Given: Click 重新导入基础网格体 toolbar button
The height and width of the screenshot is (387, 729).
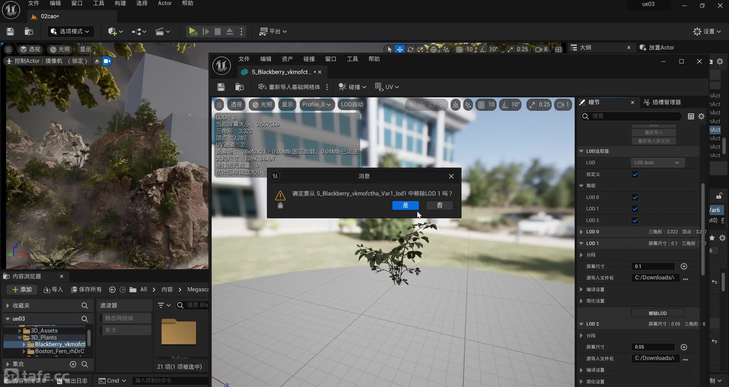Looking at the screenshot, I should click(289, 87).
